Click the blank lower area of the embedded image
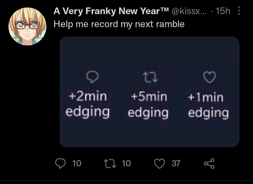This screenshot has height=184, width=253. click(x=149, y=133)
